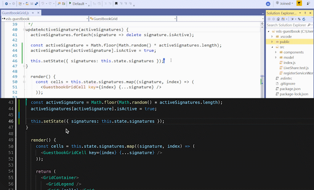Toggle auto-hide pin on Solution Explorer
This screenshot has width=314, height=190.
point(306,13)
